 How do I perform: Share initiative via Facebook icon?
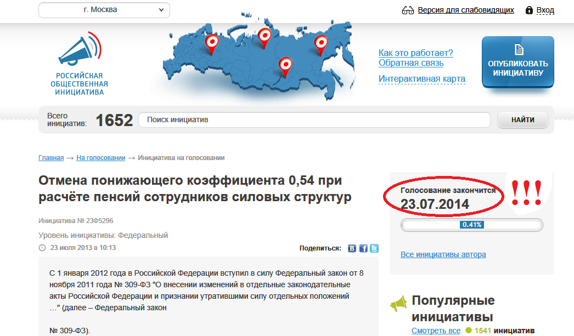[x=363, y=248]
